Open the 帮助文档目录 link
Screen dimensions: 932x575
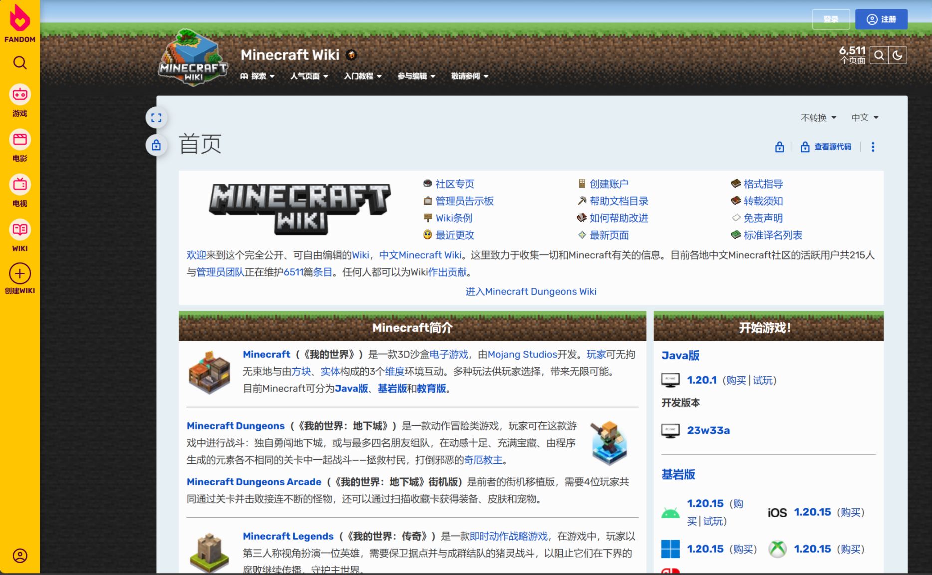619,201
